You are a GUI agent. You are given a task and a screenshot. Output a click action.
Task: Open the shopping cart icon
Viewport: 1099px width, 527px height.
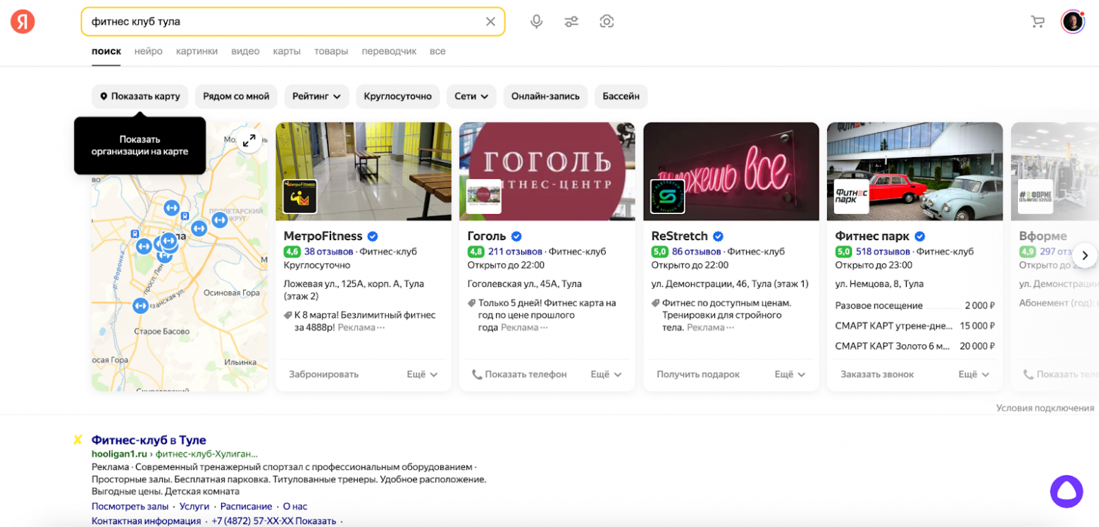[1038, 22]
